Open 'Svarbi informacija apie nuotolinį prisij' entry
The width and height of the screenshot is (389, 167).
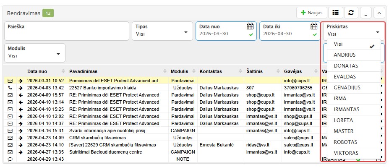(x=107, y=130)
